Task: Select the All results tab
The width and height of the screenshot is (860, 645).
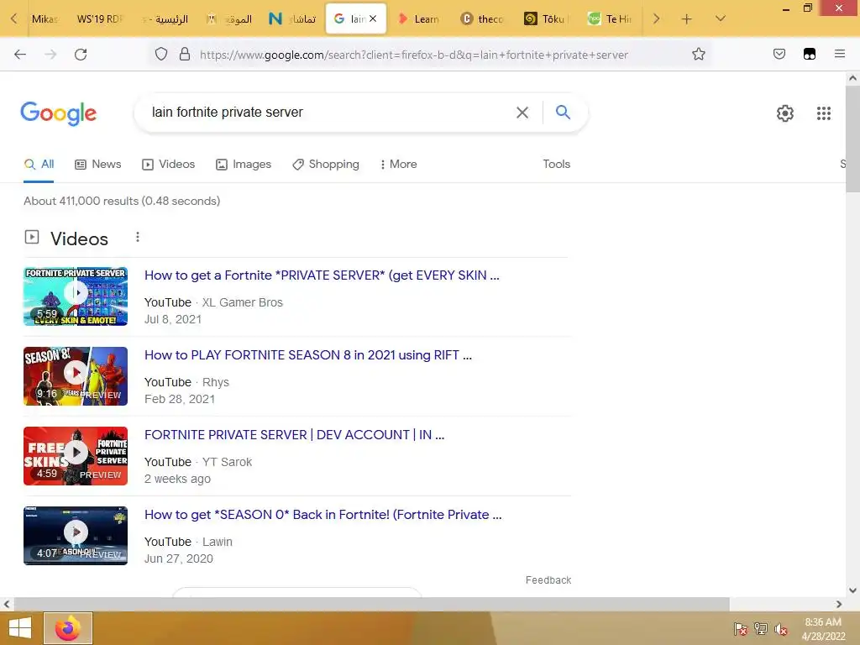Action: click(x=39, y=164)
